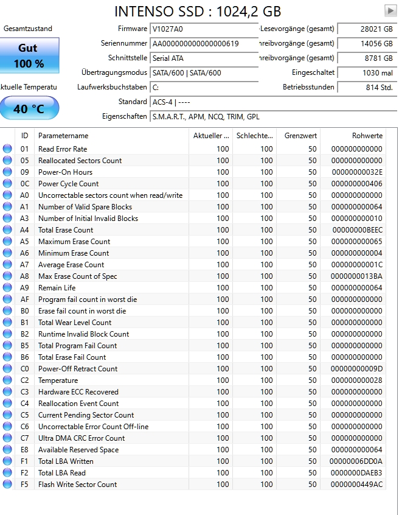The height and width of the screenshot is (515, 399).
Task: Click raw value 00000006DD0A
Action: [x=356, y=461]
